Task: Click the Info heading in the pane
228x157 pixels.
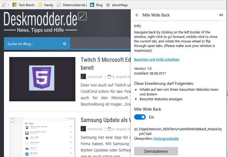Action: pyautogui.click(x=138, y=26)
